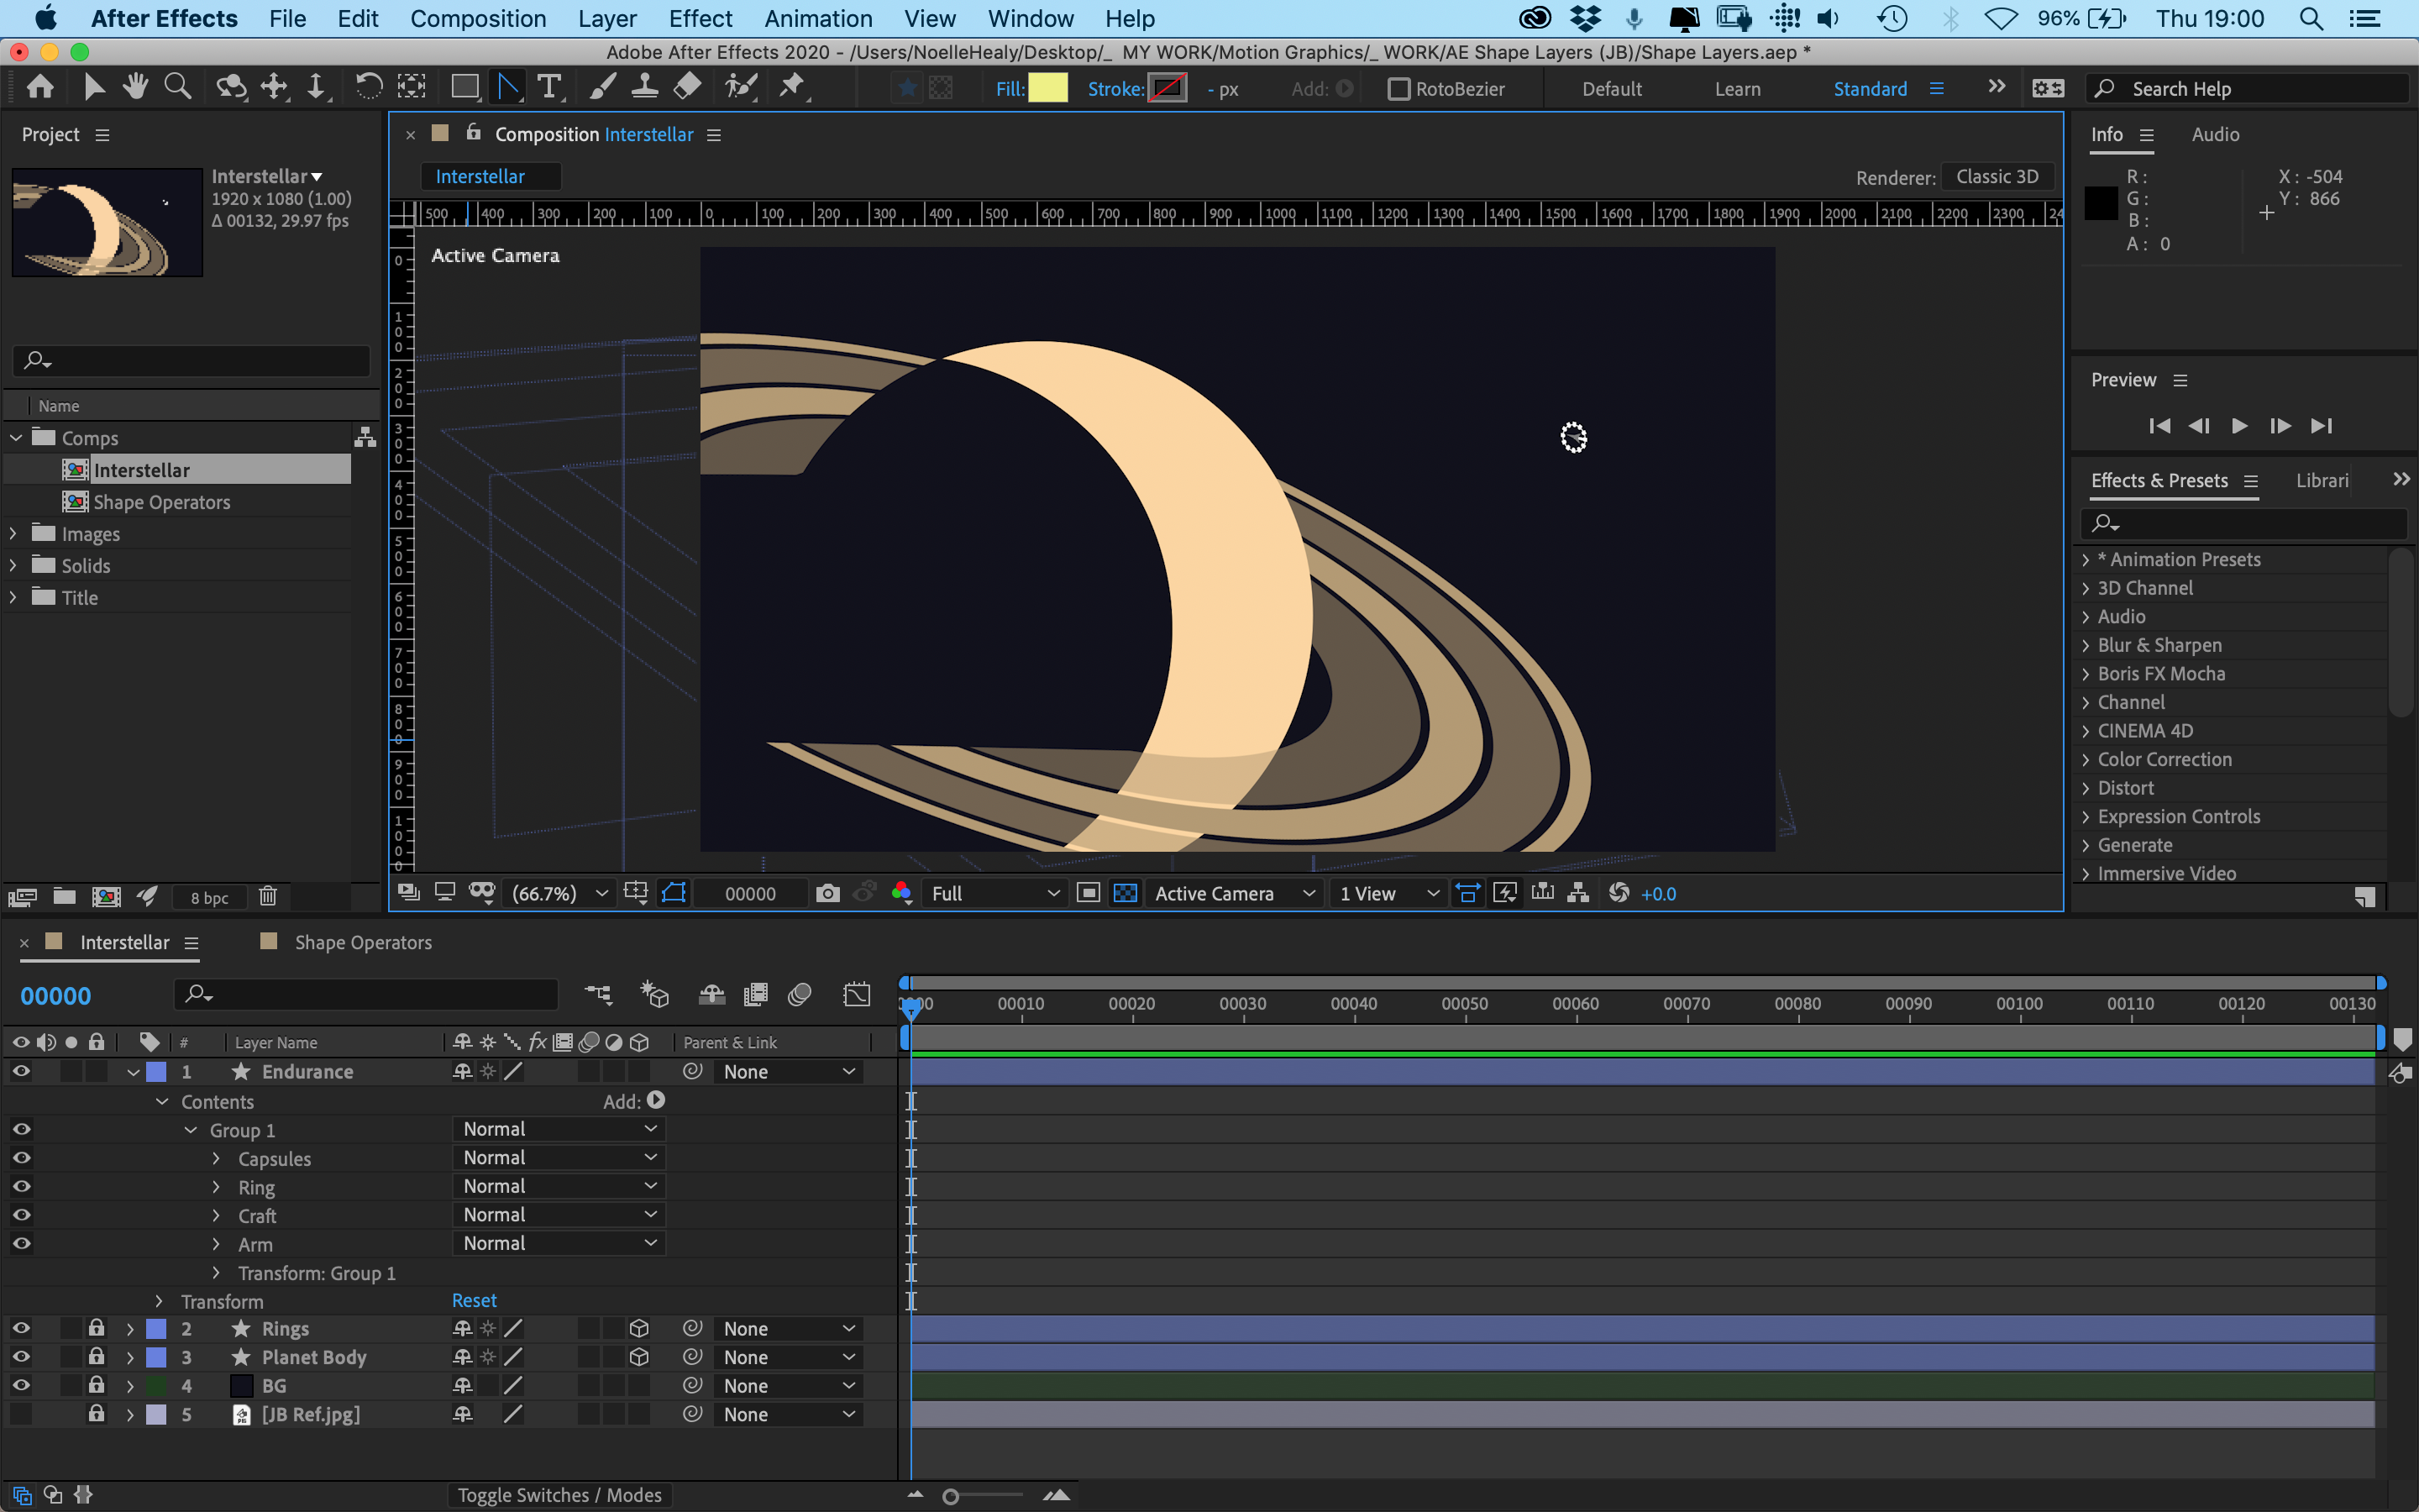Image resolution: width=2419 pixels, height=1512 pixels.
Task: Choose the Type tool
Action: click(x=548, y=87)
